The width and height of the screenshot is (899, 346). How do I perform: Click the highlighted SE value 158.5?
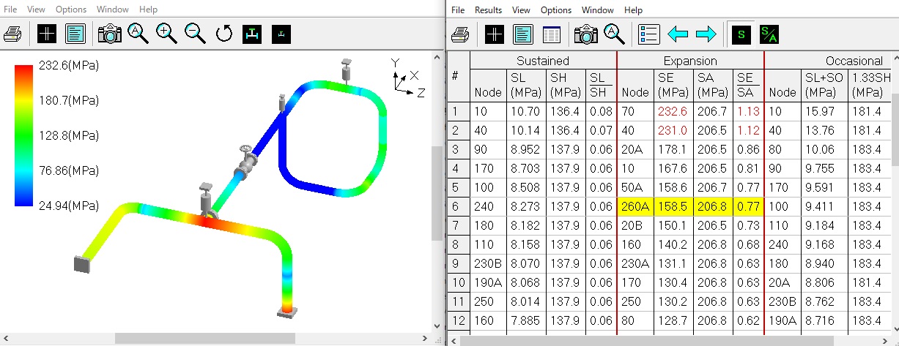tap(673, 207)
